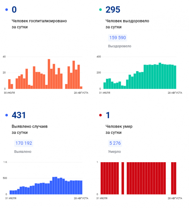Click the blue dot beside hospitalized count 0
This screenshot has width=189, height=208.
tap(6, 10)
